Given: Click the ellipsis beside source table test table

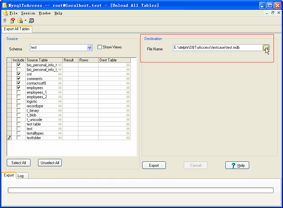Looking at the screenshot, I should click(x=60, y=124).
